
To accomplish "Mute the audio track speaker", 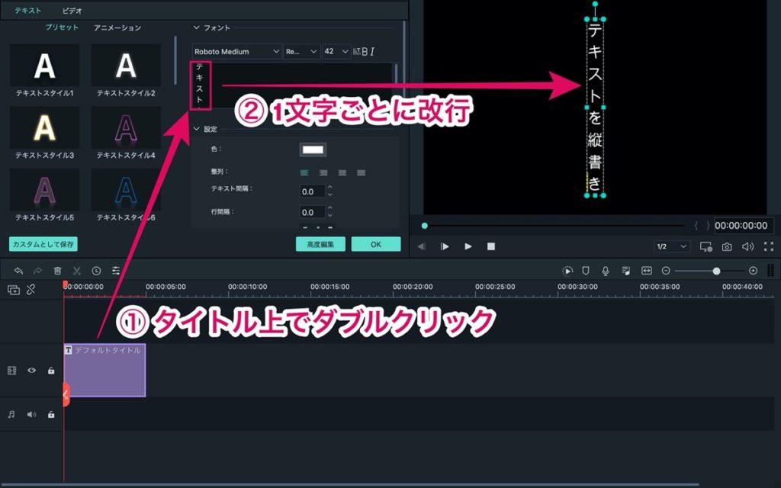I will (x=31, y=414).
